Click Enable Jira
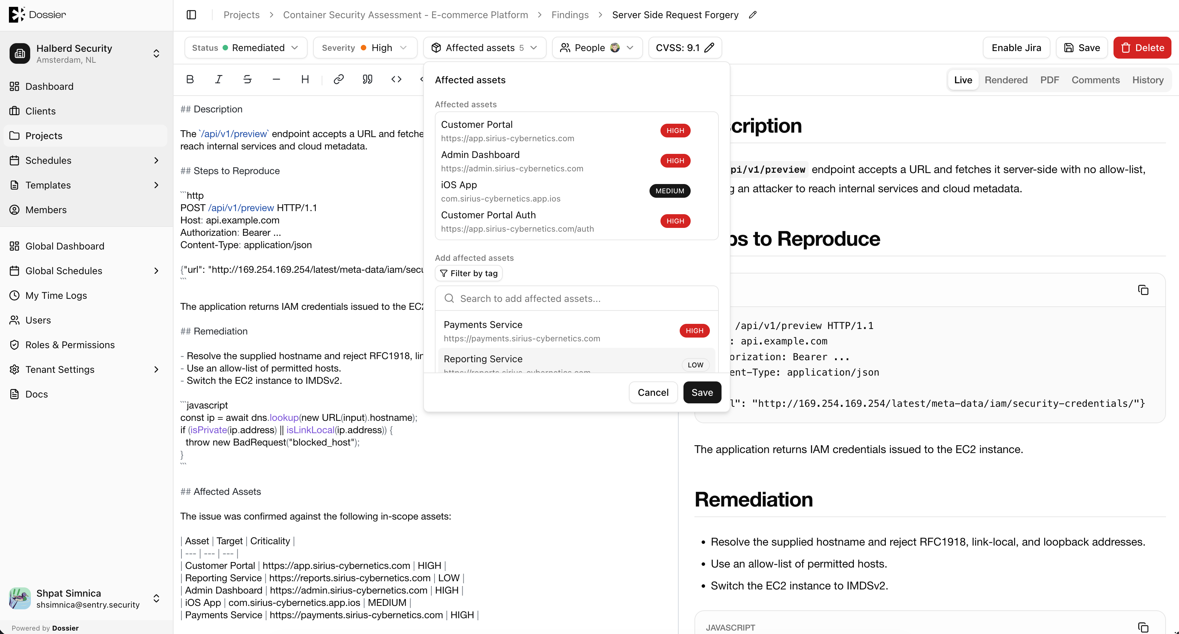1179x634 pixels. [x=1016, y=48]
